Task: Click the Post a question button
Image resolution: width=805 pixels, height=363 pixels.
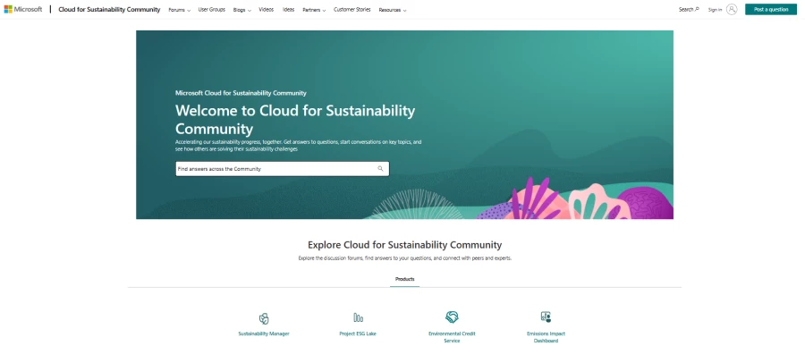Action: pos(771,9)
